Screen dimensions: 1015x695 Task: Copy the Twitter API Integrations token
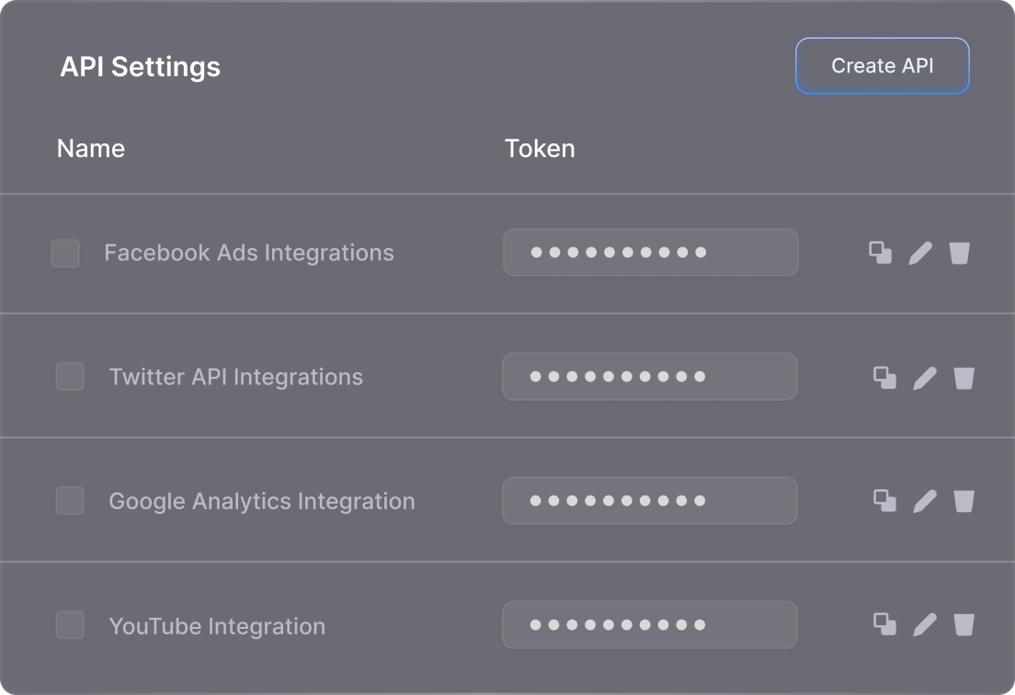(884, 377)
